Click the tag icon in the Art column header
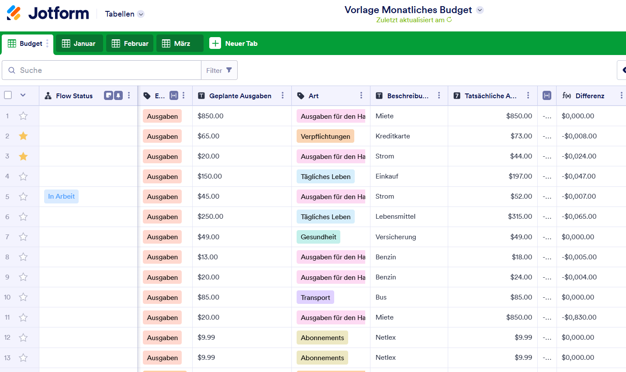Viewport: 626px width, 372px height. click(x=300, y=95)
